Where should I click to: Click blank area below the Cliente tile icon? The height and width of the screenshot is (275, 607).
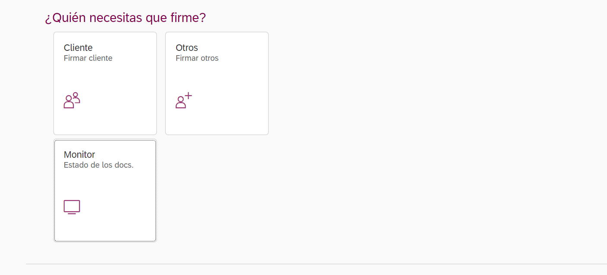tap(105, 122)
